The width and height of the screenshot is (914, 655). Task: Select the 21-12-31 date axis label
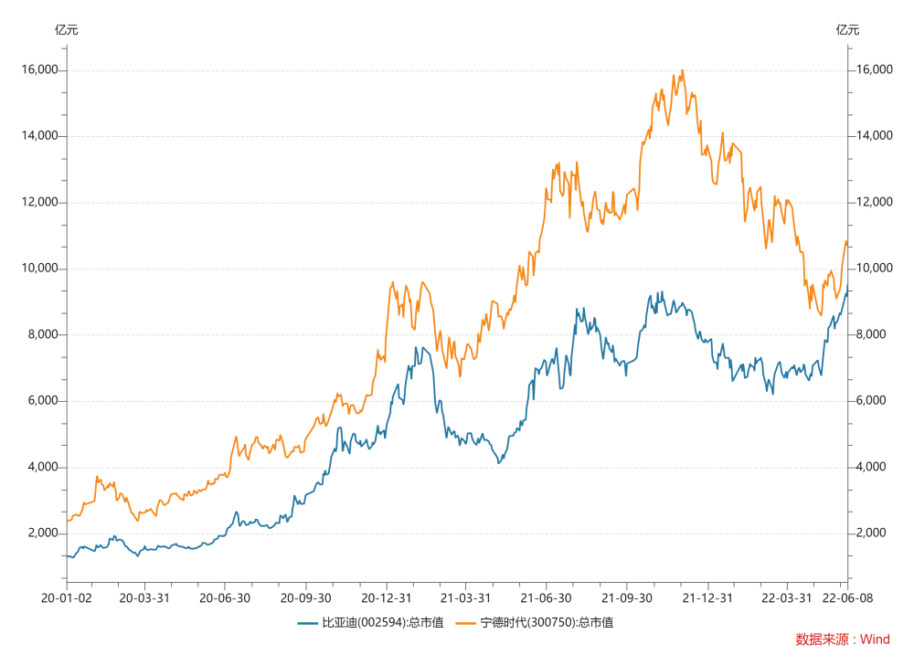tap(707, 597)
